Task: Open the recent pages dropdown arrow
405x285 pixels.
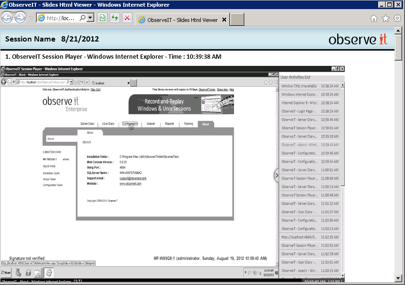Action: coord(31,18)
